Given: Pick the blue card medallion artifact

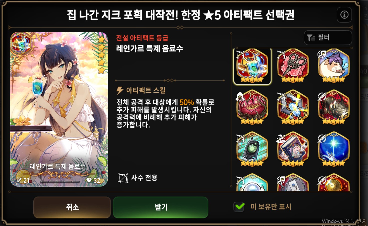Looking at the screenshot, I should tap(293, 183).
